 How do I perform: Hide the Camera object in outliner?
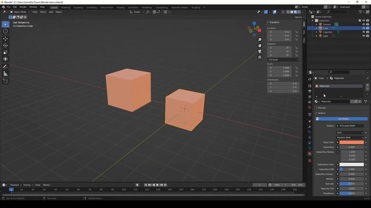pyautogui.click(x=363, y=24)
